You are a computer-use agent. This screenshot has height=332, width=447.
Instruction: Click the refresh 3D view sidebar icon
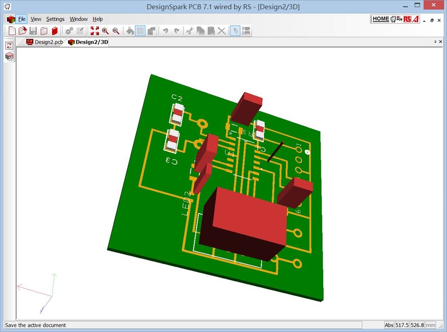tap(9, 45)
